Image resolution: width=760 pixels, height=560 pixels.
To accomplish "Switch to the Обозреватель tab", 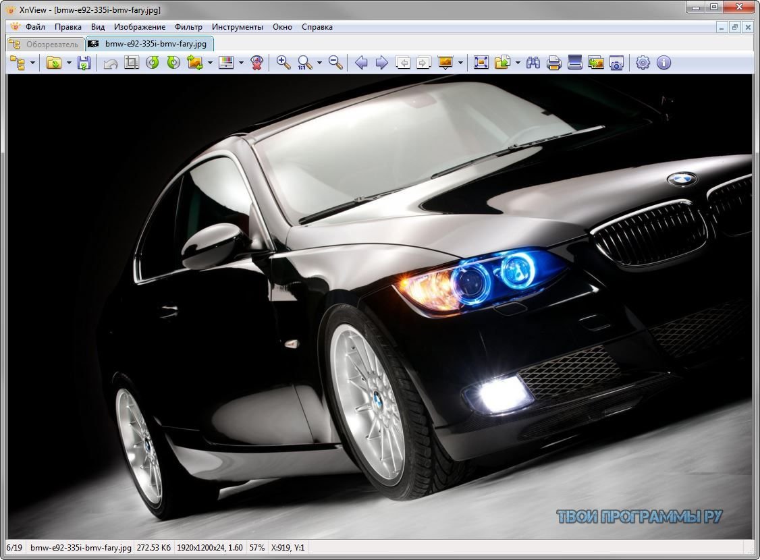I will 45,44.
